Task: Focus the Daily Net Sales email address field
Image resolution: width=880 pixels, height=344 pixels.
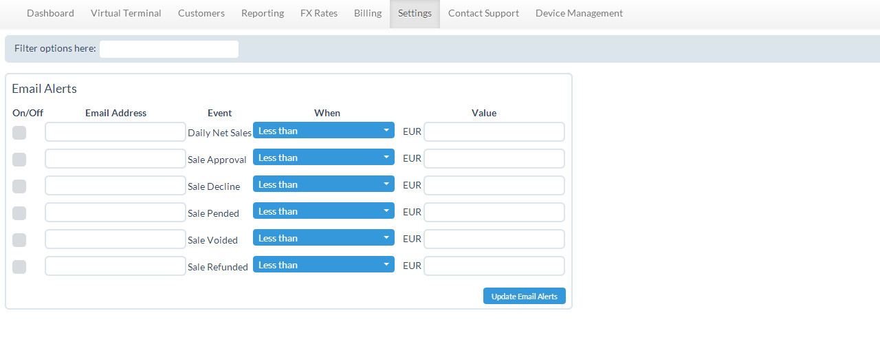Action: pos(115,132)
